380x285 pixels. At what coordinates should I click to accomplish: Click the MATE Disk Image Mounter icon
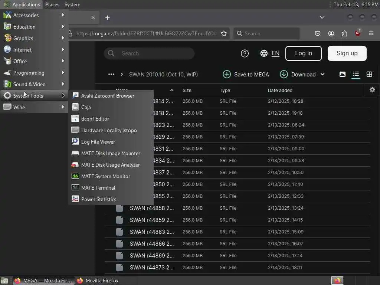click(x=75, y=153)
